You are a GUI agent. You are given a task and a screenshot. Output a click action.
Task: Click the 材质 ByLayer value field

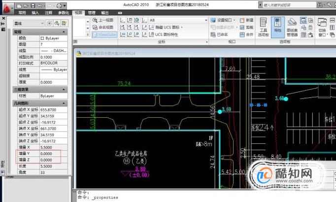(54, 96)
